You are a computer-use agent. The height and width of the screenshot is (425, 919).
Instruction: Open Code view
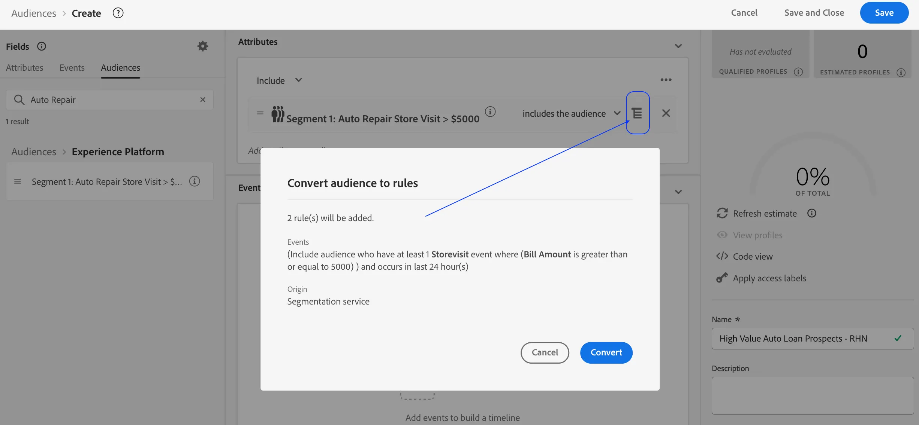coord(745,257)
